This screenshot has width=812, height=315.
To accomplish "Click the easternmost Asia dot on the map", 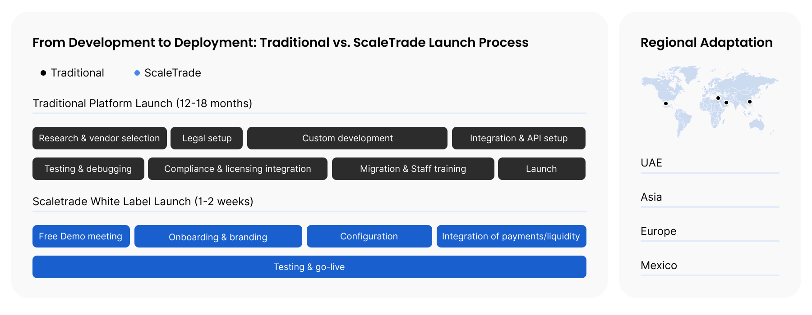I will click(750, 102).
